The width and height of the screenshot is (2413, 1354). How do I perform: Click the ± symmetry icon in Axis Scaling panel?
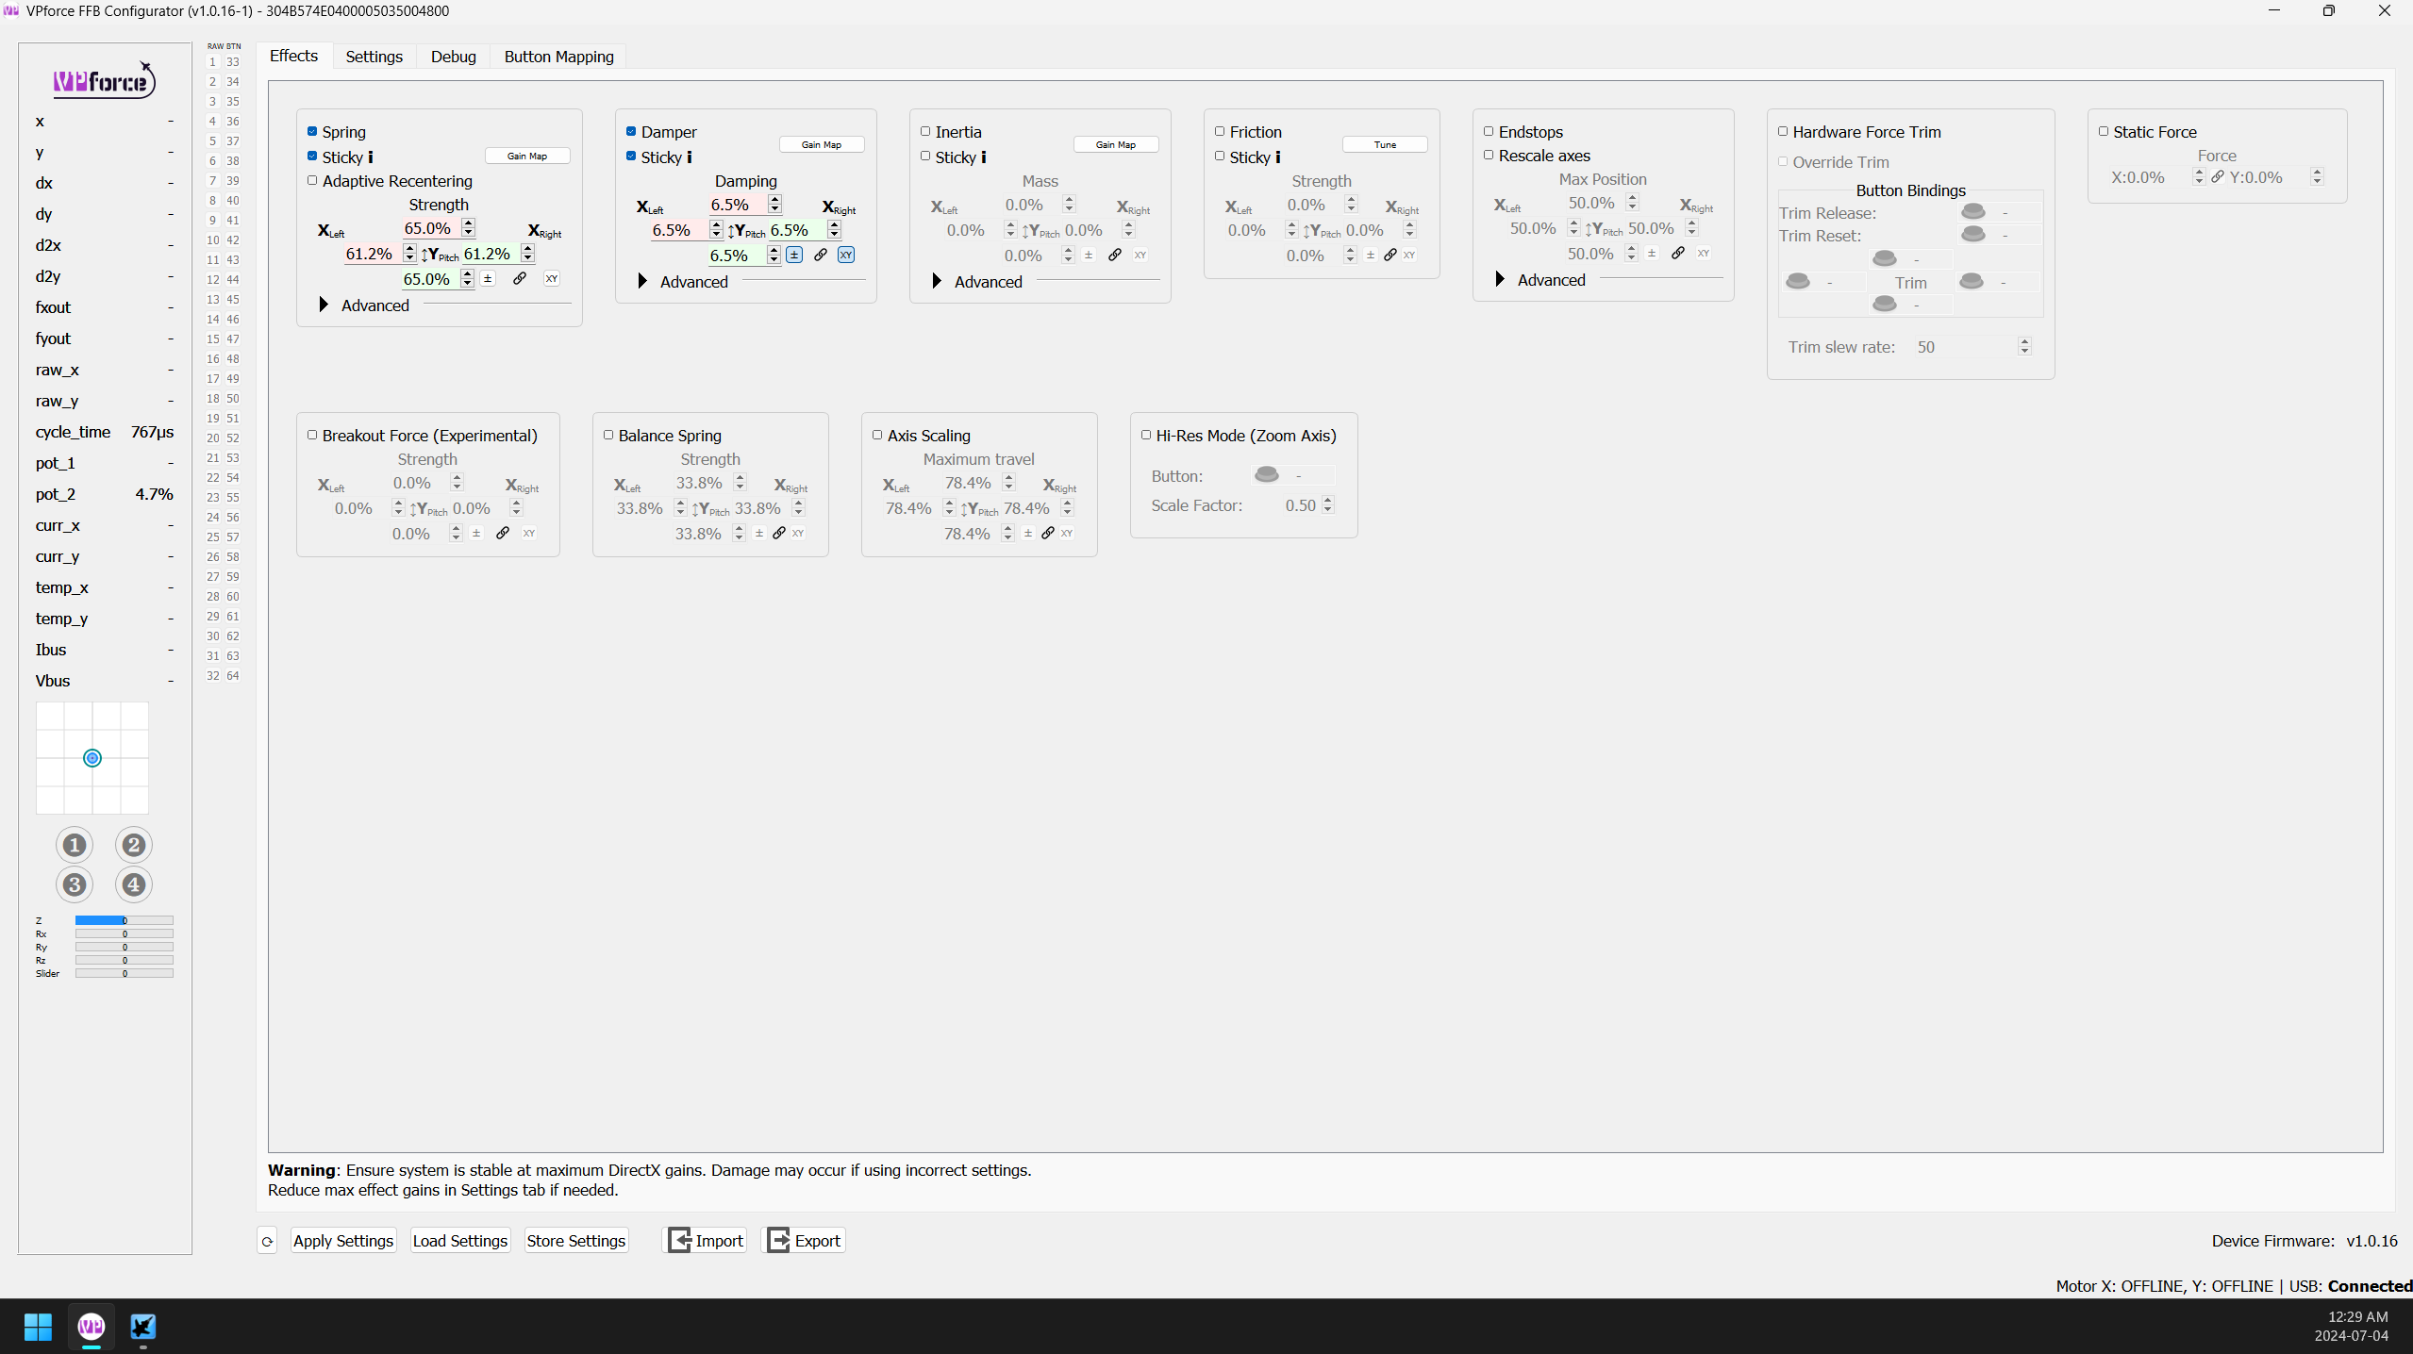pos(1027,533)
